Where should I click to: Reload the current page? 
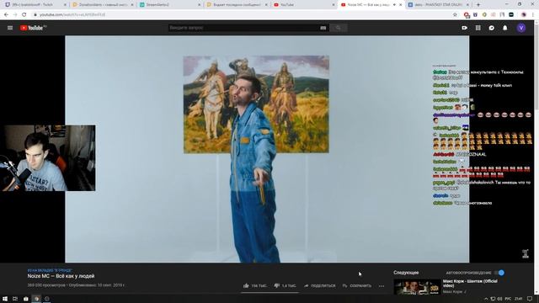click(x=24, y=15)
